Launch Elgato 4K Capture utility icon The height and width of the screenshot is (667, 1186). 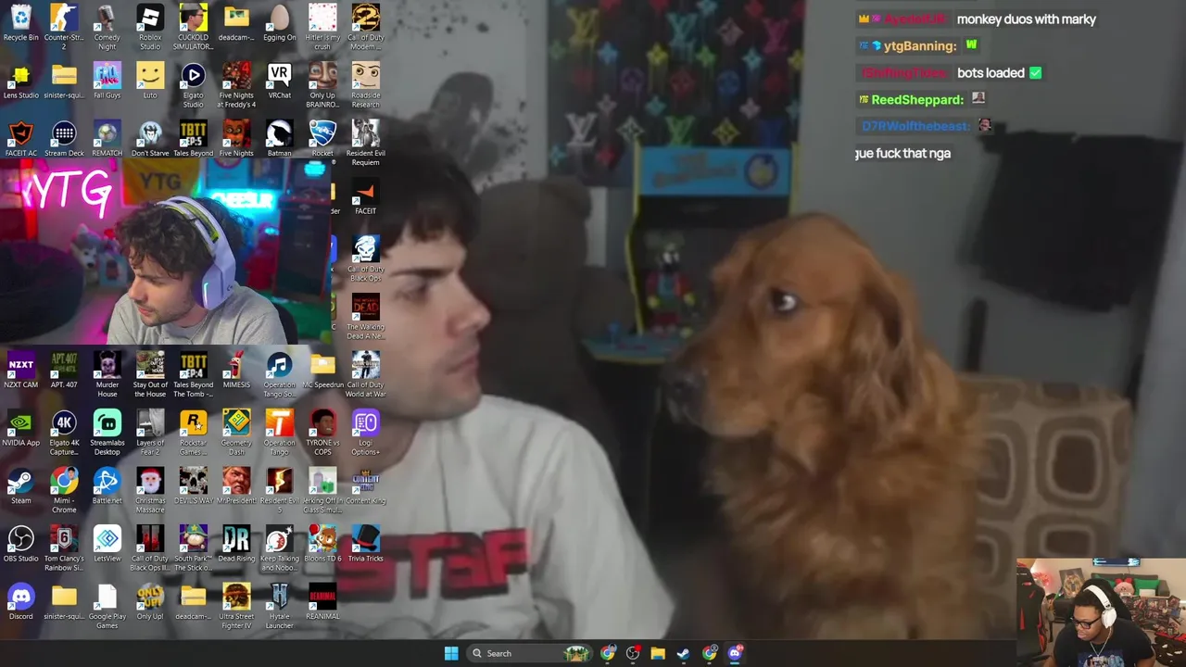(64, 433)
